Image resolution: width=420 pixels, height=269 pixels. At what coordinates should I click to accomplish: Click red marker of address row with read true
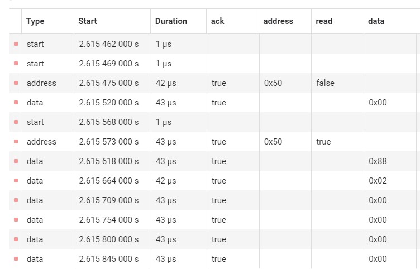click(x=16, y=141)
